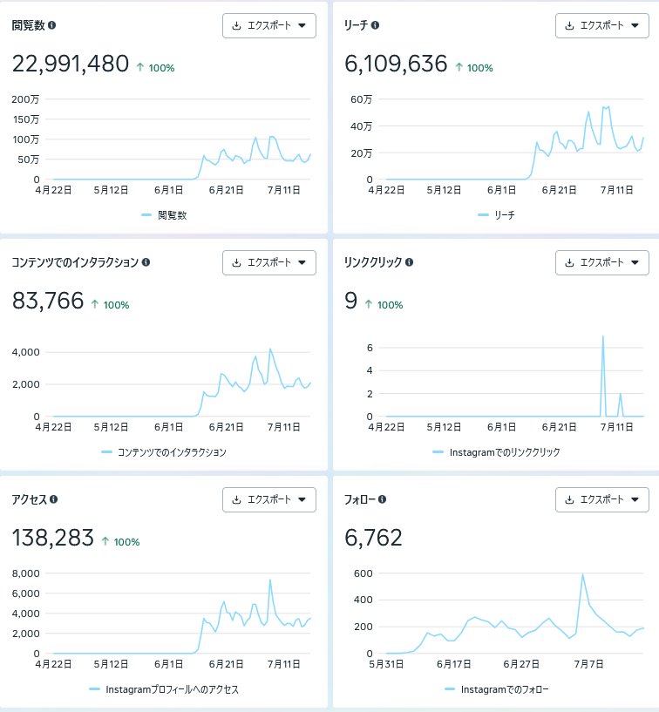Click info icon beside リーチ title
The image size is (659, 712).
[375, 25]
